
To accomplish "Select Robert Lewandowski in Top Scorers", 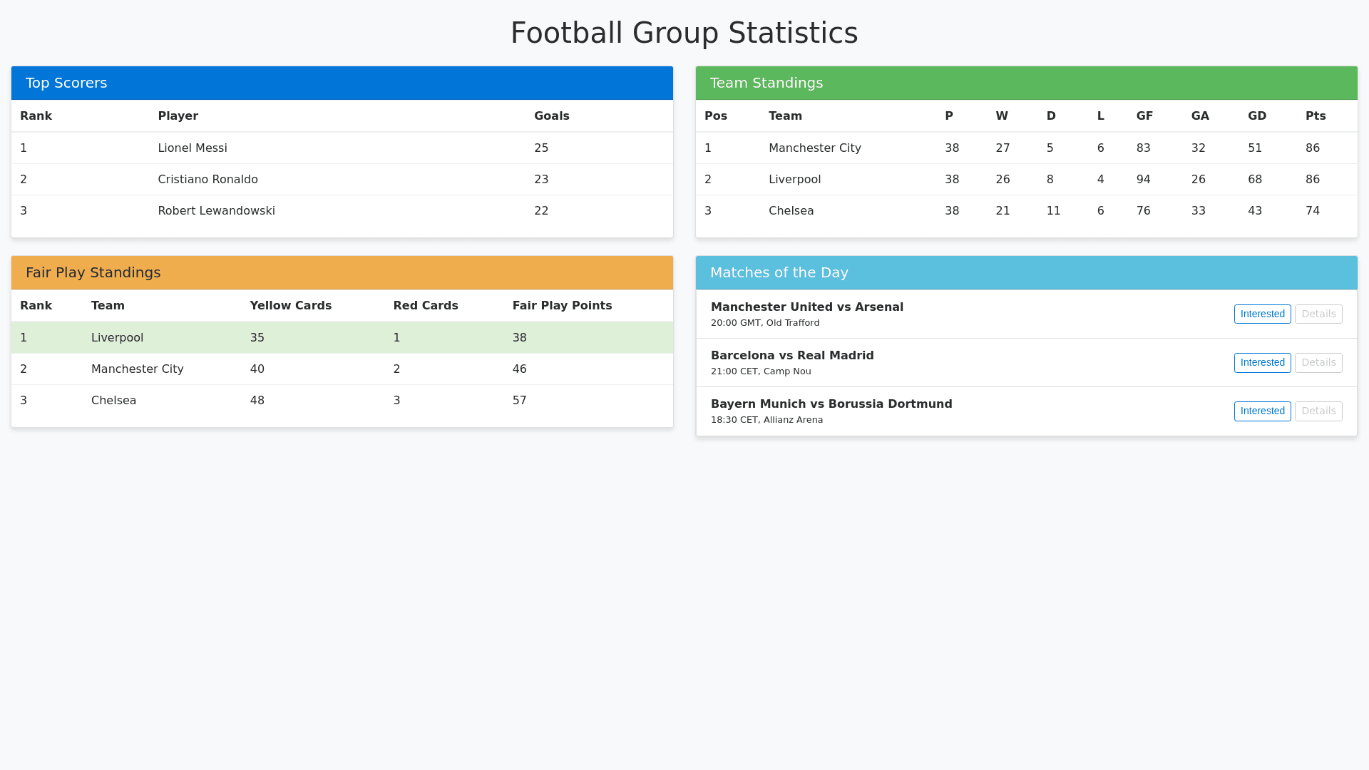I will [x=216, y=211].
